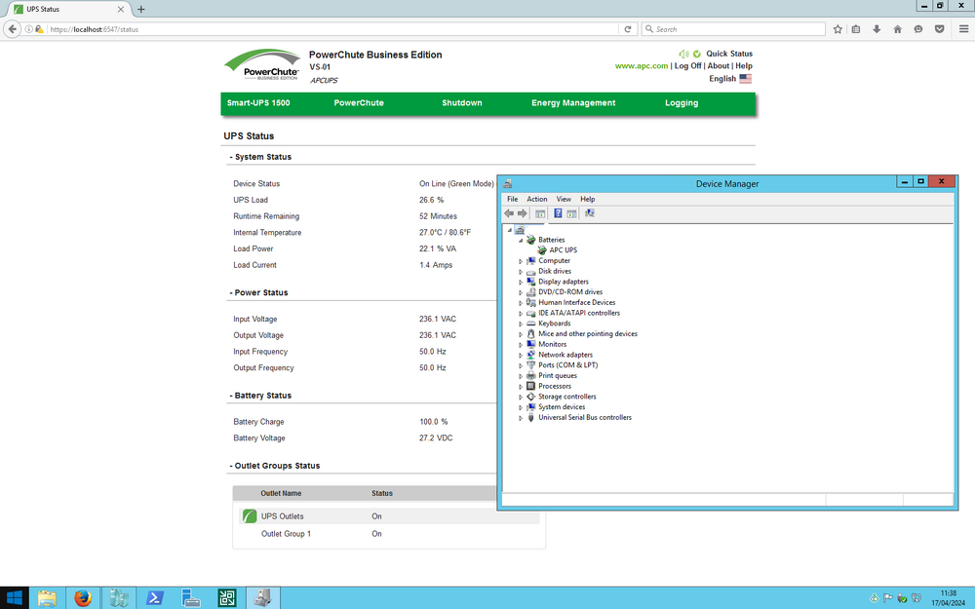Click the Monitors category icon
This screenshot has width=975, height=609.
coord(531,344)
